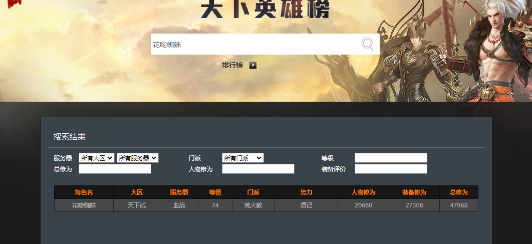Click the 服务器 column header in table
Viewport: 532px width, 244px height.
[x=179, y=192]
